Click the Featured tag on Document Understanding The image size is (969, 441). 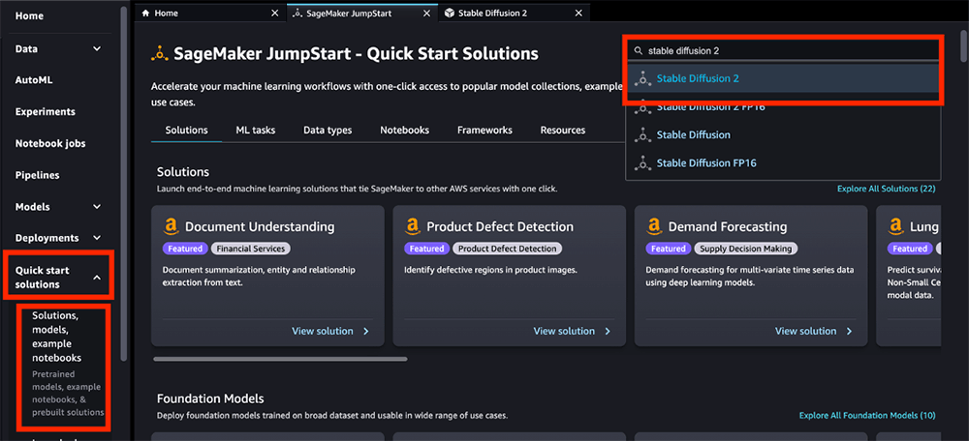(185, 249)
